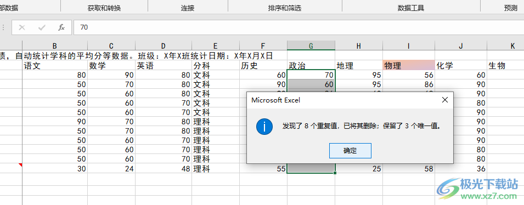The width and height of the screenshot is (524, 205).
Task: Click the fill handle of column G selection
Action: pyautogui.click(x=335, y=173)
